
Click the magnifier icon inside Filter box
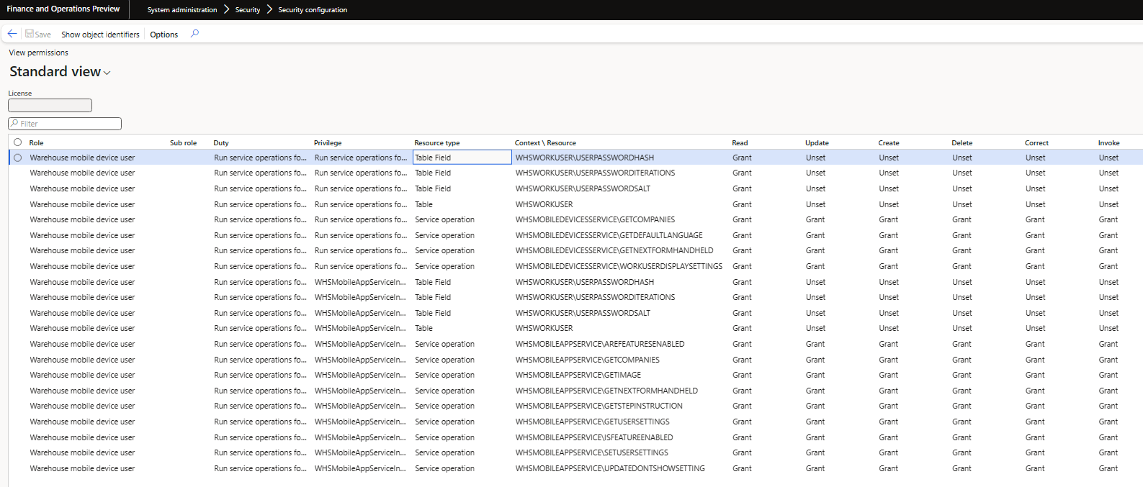[x=14, y=124]
